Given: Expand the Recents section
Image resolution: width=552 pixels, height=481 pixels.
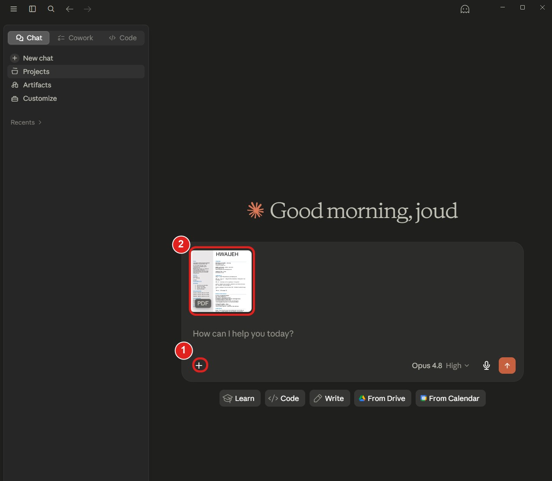Looking at the screenshot, I should pyautogui.click(x=26, y=122).
